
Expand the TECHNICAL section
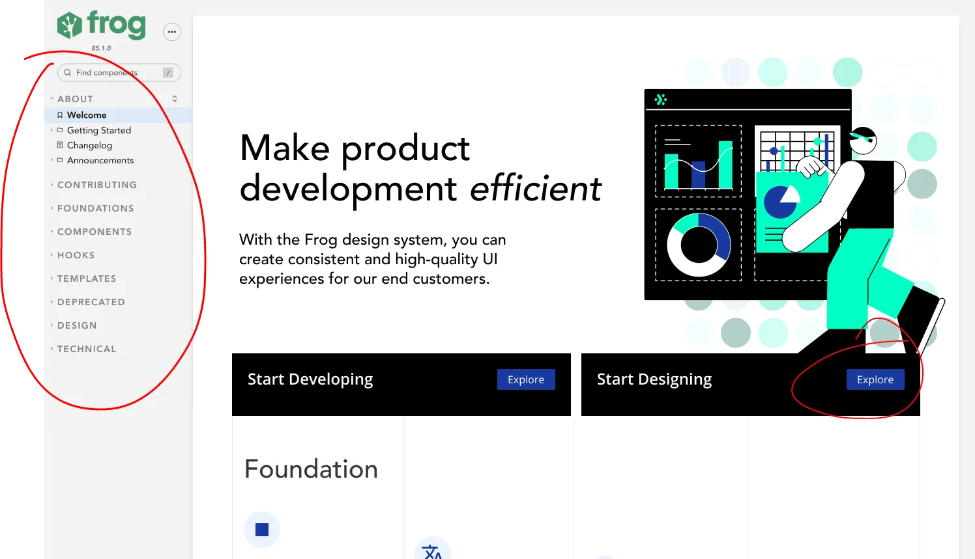tap(87, 349)
